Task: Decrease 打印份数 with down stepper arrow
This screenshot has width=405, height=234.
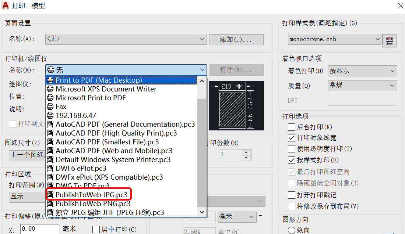Action: point(246,158)
